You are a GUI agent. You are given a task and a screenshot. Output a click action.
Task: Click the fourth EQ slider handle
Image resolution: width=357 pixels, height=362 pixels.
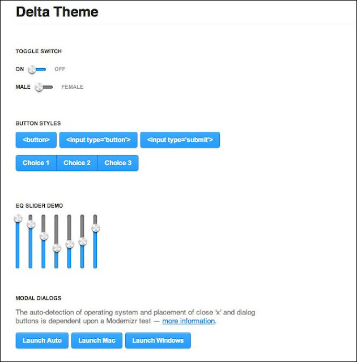coord(57,248)
